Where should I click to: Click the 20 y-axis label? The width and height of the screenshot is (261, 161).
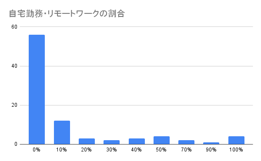pos(14,105)
